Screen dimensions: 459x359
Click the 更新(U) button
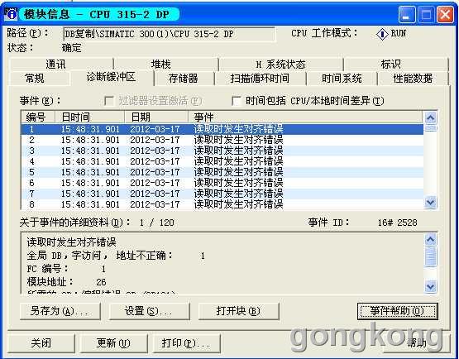tap(113, 343)
